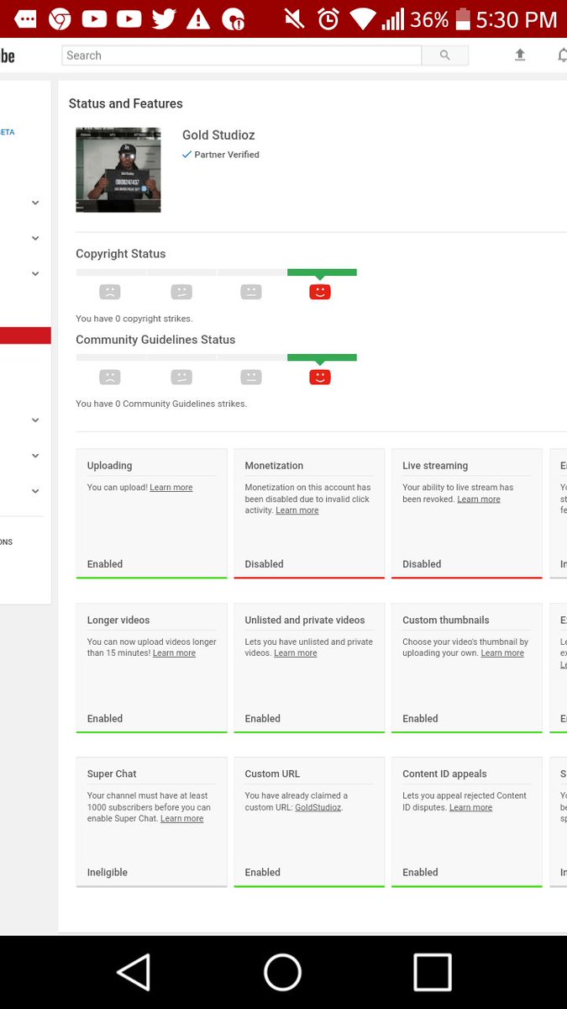This screenshot has height=1009, width=567.
Task: Open Learn more link in Live streaming card
Action: point(479,499)
